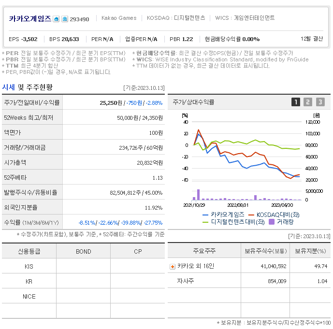Switch to chart tab 2
The height and width of the screenshot is (329, 333).
308,102
